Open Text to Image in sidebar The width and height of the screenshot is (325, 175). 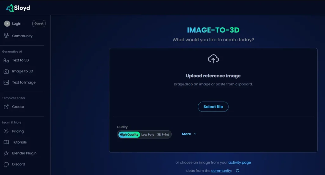(23, 82)
